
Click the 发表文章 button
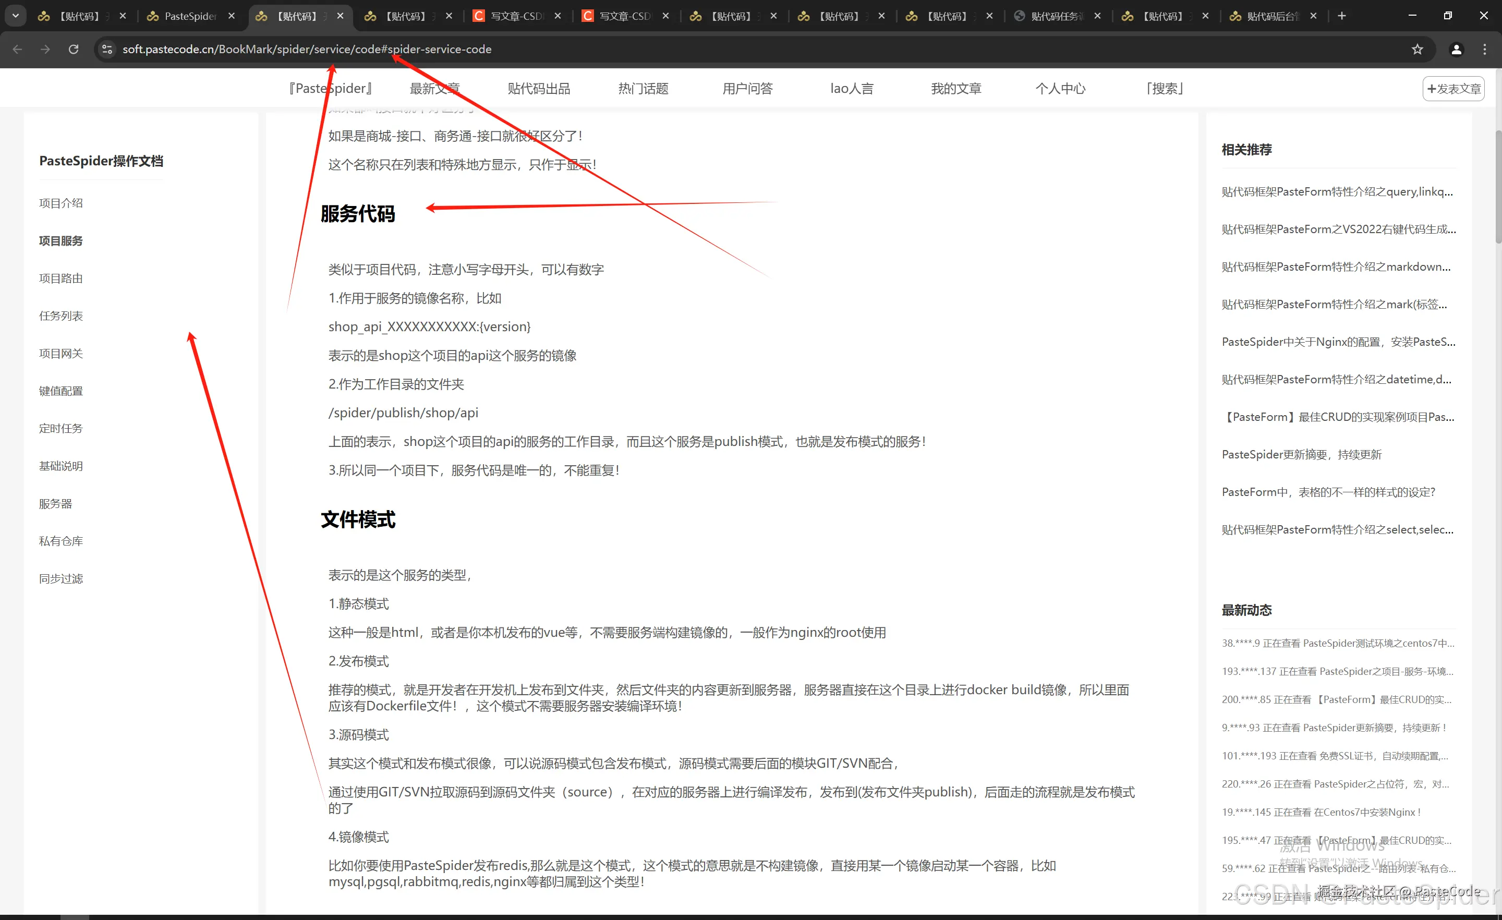1453,89
